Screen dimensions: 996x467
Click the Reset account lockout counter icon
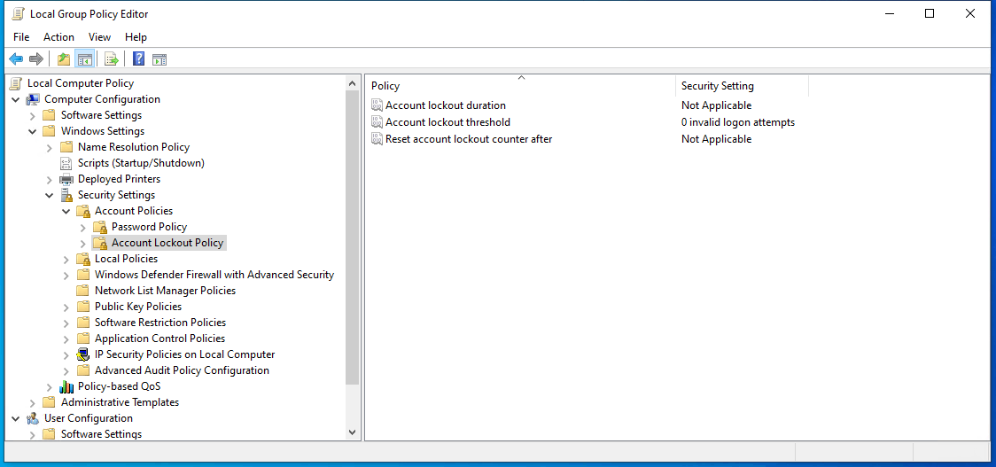point(377,139)
